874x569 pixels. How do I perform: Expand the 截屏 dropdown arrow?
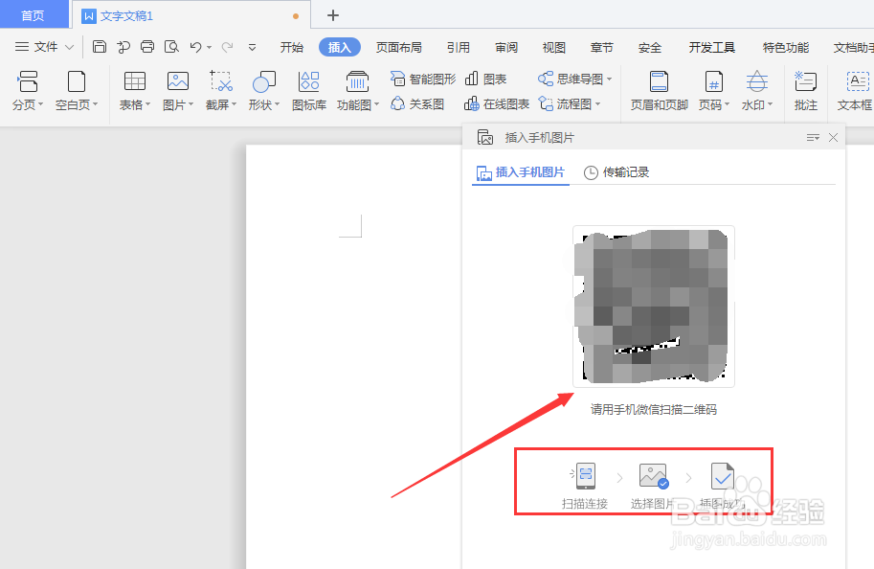pos(235,104)
